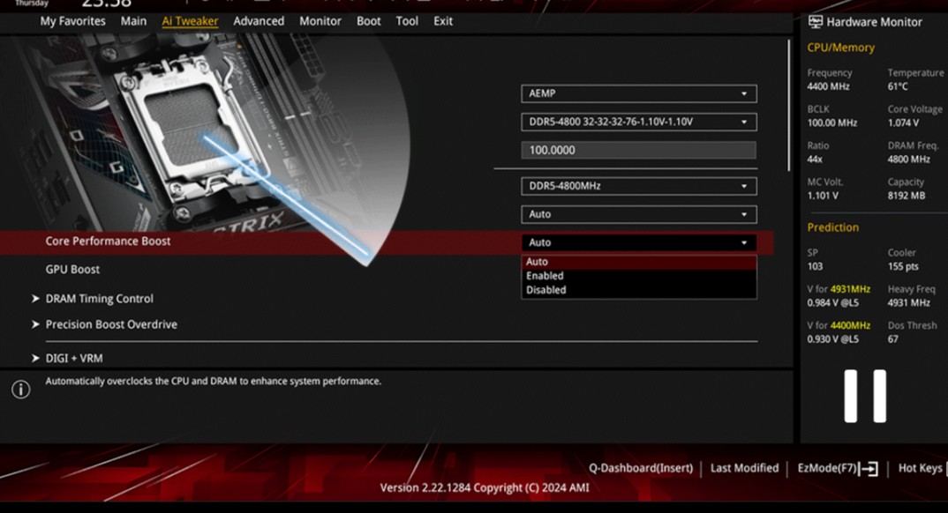This screenshot has width=948, height=513.
Task: Open DDR5-4800 32-32-32-76 profile dropdown
Action: click(x=638, y=122)
